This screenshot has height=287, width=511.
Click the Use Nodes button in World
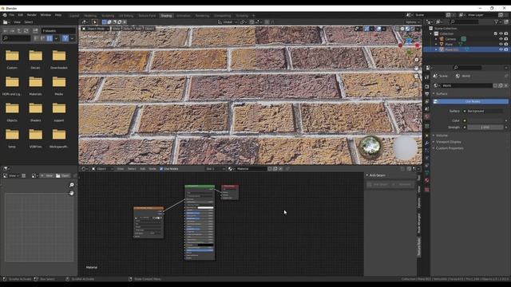click(x=470, y=101)
